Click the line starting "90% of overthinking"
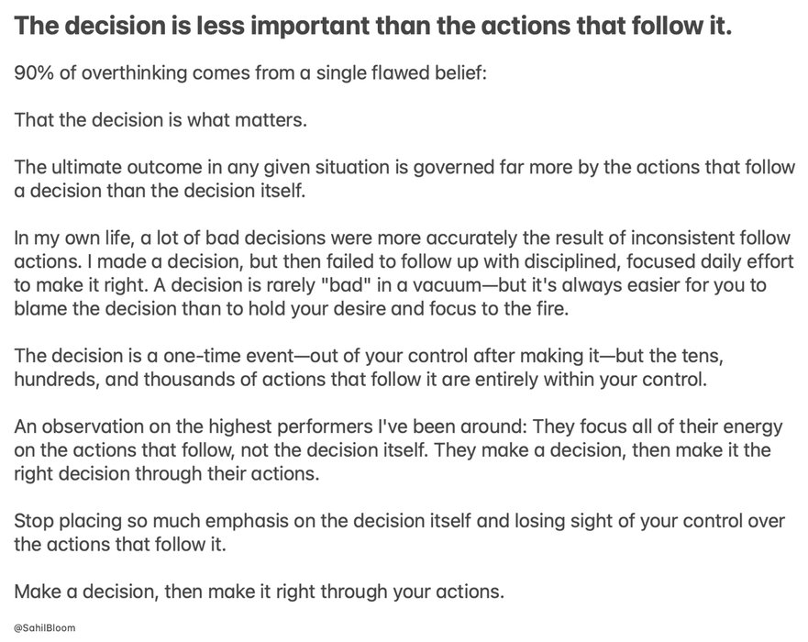Screen dimensions: 808x642 (x=250, y=72)
